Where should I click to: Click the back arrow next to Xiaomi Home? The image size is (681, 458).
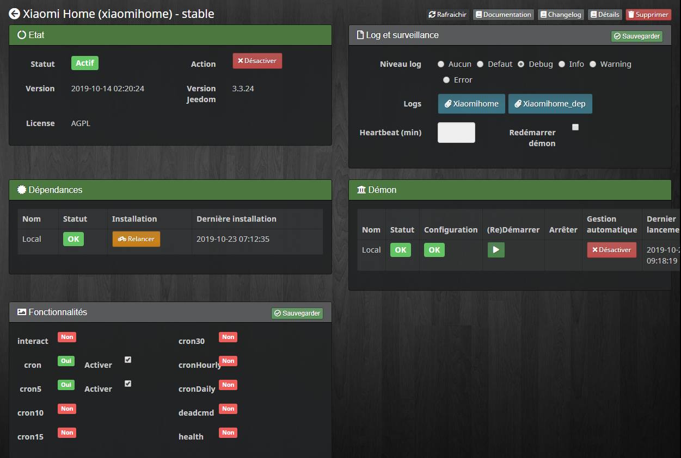pos(15,14)
